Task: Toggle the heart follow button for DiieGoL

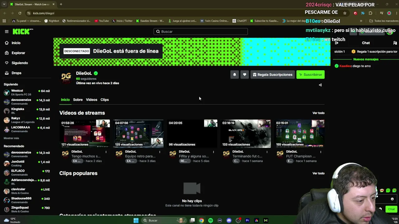Action: pyautogui.click(x=245, y=75)
